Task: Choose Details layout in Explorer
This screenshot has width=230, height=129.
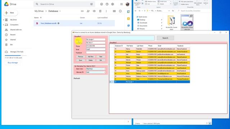Action: (x=161, y=4)
